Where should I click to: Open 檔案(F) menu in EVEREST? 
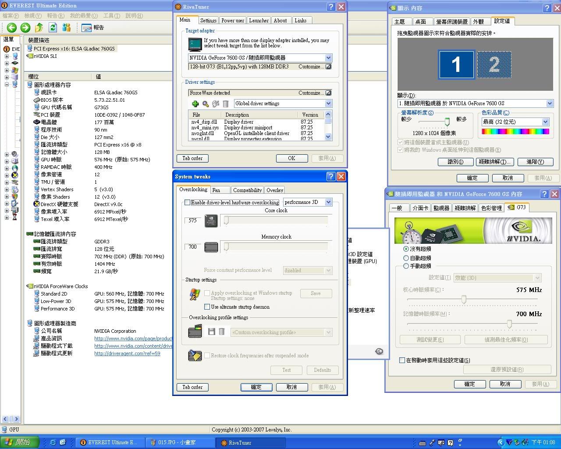(11, 16)
